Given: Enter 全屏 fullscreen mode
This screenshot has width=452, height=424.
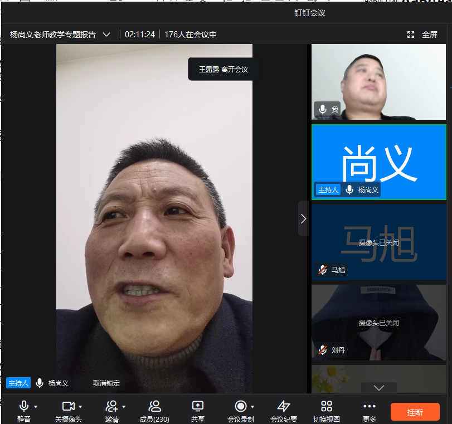Looking at the screenshot, I should click(422, 35).
